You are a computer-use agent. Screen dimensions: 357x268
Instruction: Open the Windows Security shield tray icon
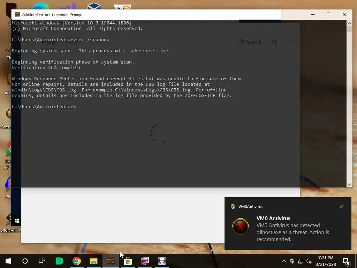(x=292, y=261)
